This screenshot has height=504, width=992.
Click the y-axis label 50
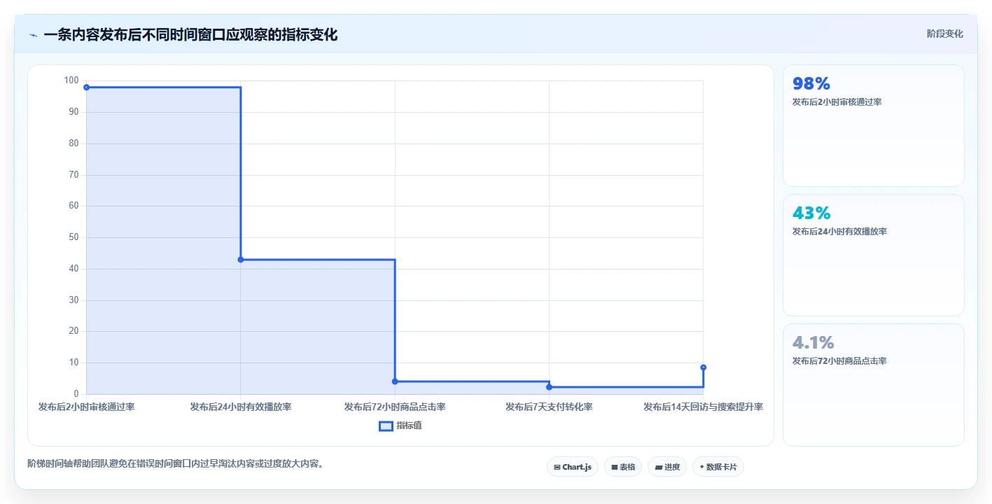74,237
